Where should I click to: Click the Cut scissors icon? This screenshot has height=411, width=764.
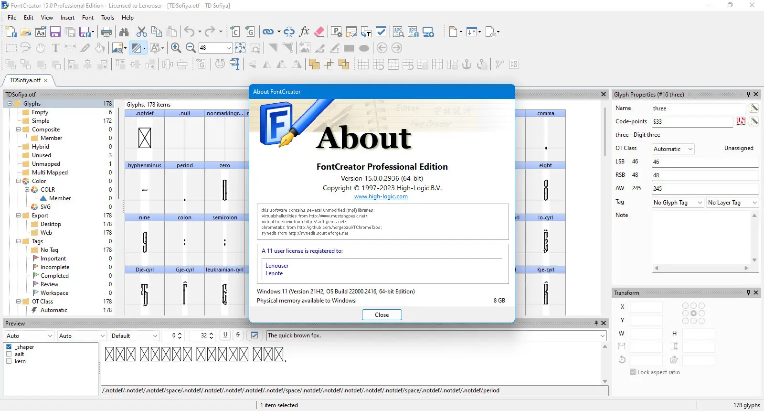tap(142, 32)
